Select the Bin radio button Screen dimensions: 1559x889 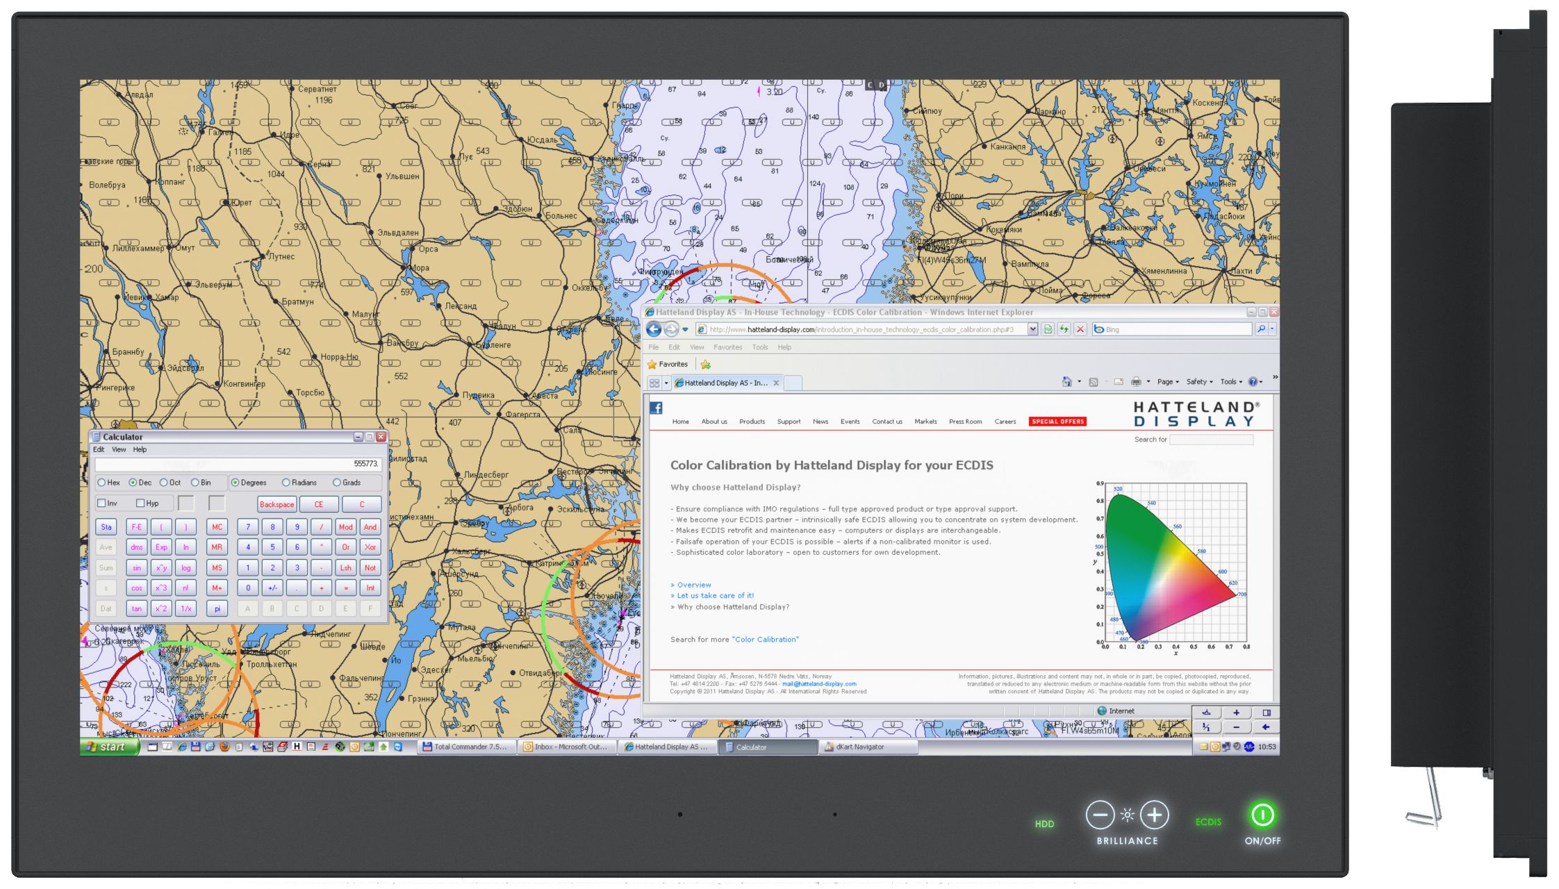tap(195, 483)
